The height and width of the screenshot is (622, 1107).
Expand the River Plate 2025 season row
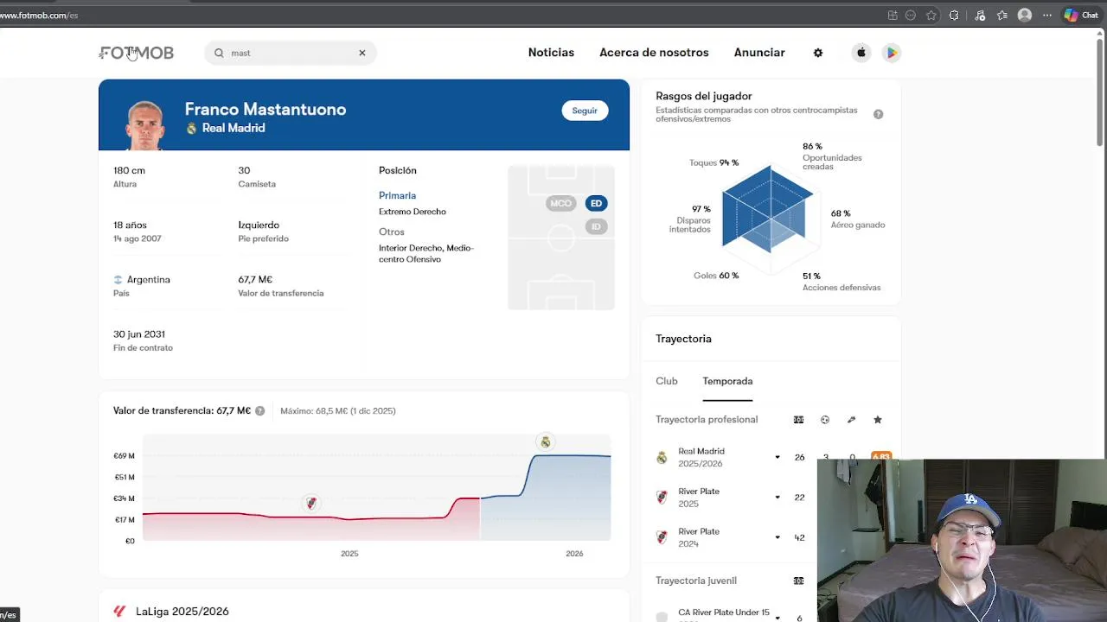(x=777, y=498)
